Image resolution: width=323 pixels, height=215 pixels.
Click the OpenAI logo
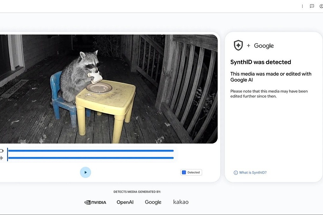(x=125, y=202)
